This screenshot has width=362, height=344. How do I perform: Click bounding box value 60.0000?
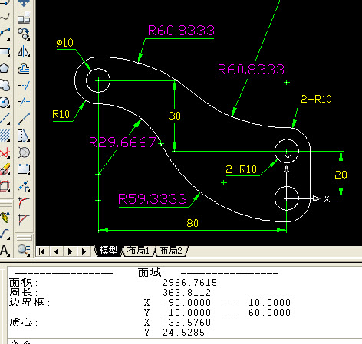269,313
